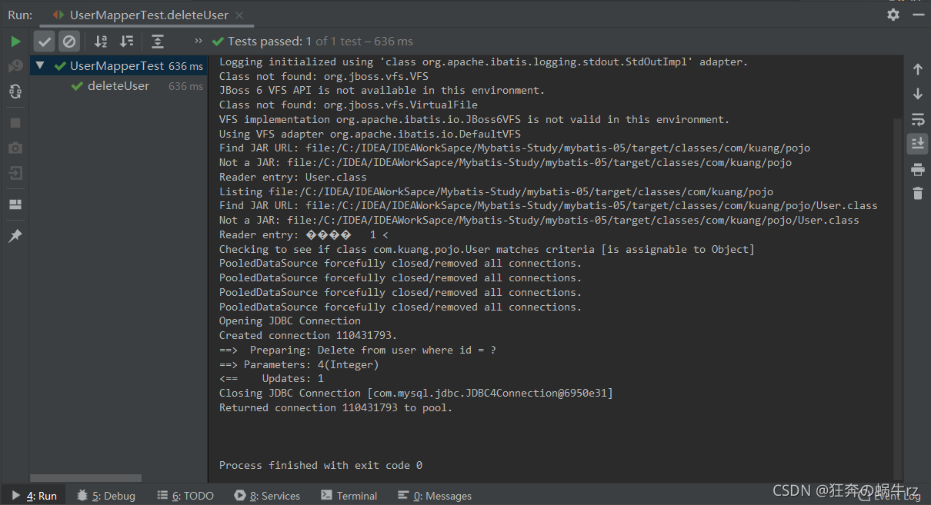Click the 'Created connection 110431793' line
The width and height of the screenshot is (931, 505).
tap(309, 335)
